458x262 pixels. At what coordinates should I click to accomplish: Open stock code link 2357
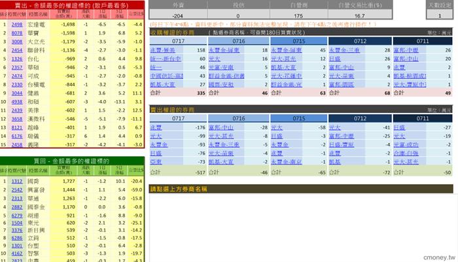(17, 67)
